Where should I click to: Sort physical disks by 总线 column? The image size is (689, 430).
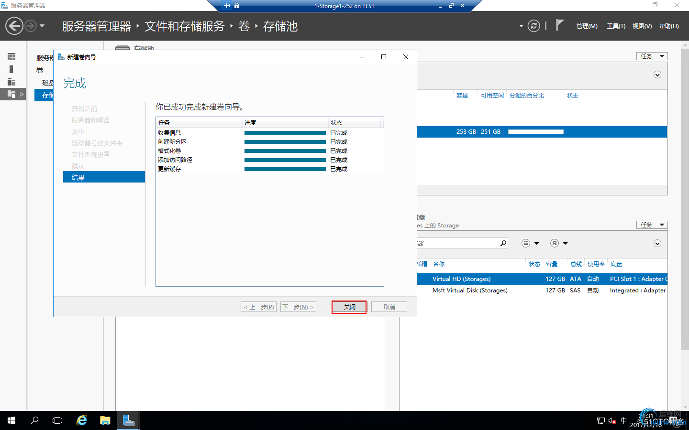(576, 264)
